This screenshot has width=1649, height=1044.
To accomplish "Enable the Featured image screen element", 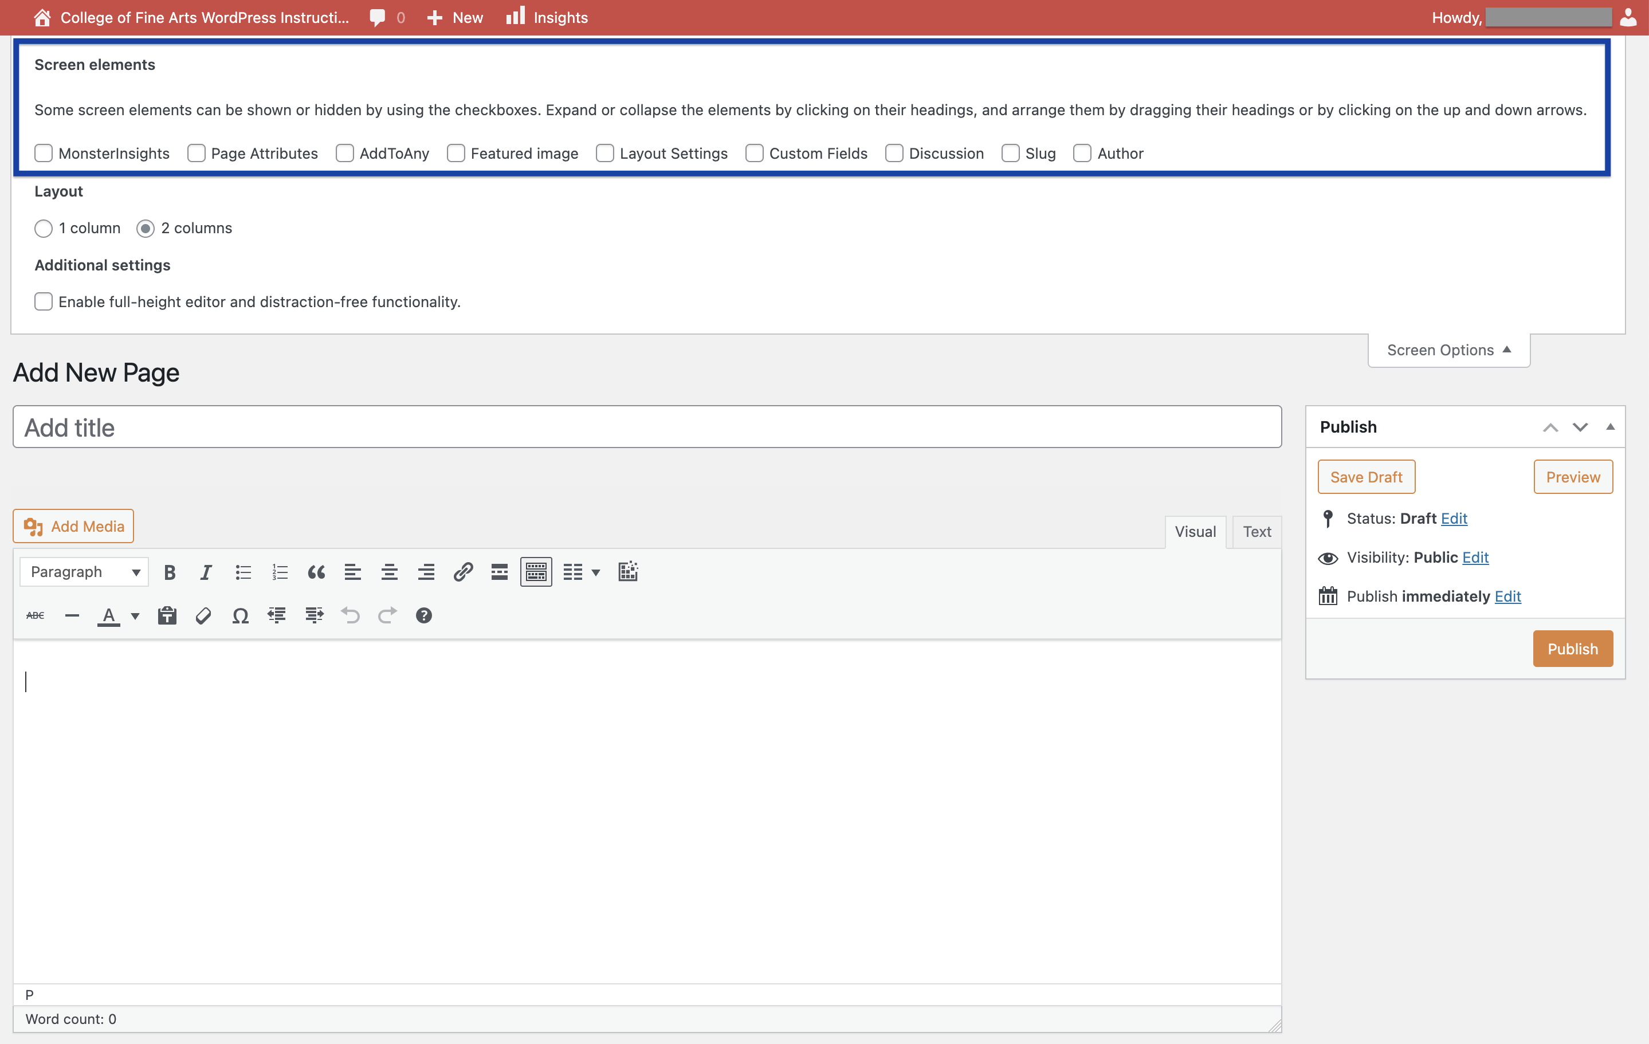I will point(456,153).
